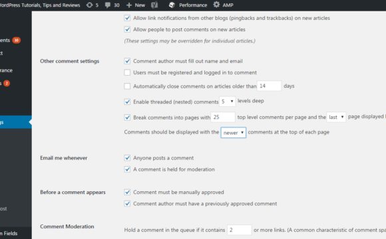
Task: Click the comments per page field 25
Action: 223,117
